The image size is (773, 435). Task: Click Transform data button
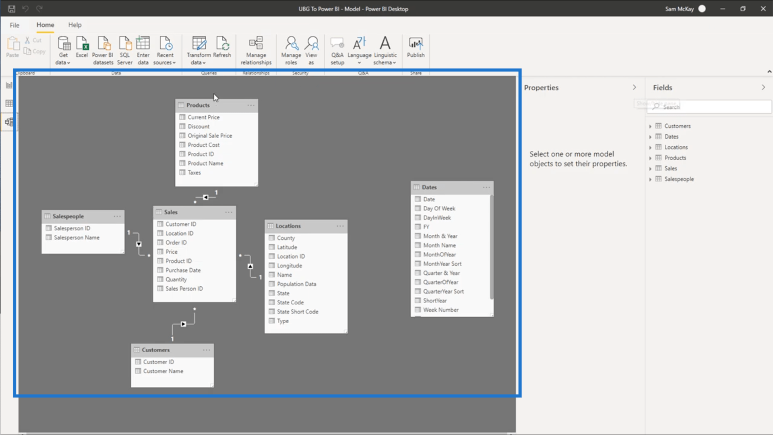click(199, 50)
